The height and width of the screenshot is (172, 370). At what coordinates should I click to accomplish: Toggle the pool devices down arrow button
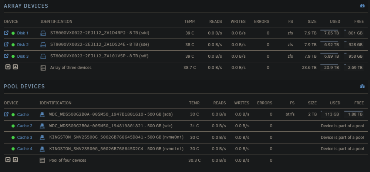pos(8,160)
